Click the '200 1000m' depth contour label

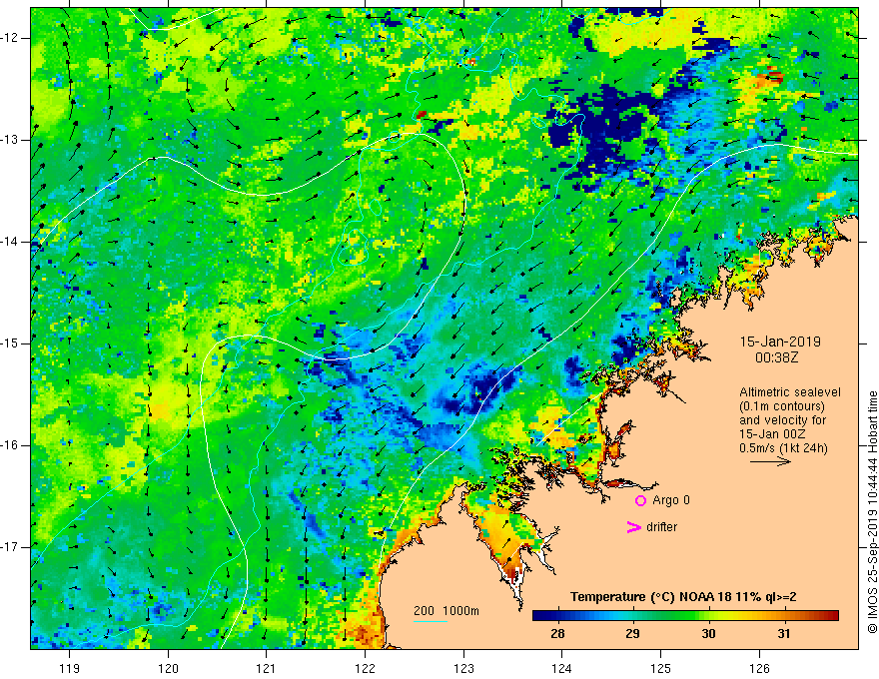(x=446, y=611)
